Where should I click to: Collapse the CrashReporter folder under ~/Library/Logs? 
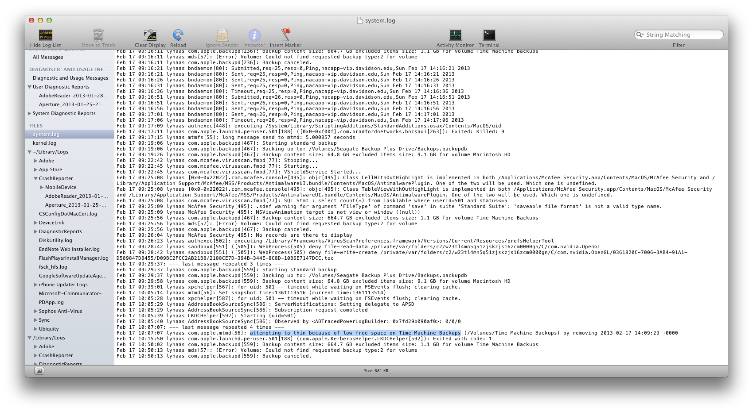[x=36, y=179]
